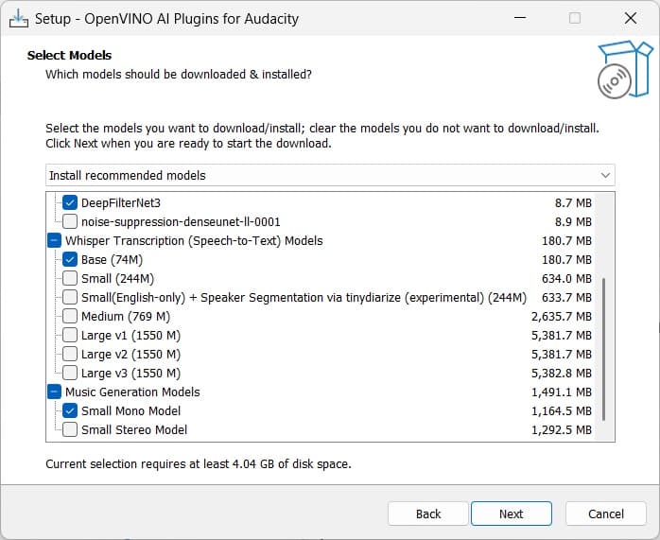Enable the Small (244M) model checkbox

pos(70,278)
